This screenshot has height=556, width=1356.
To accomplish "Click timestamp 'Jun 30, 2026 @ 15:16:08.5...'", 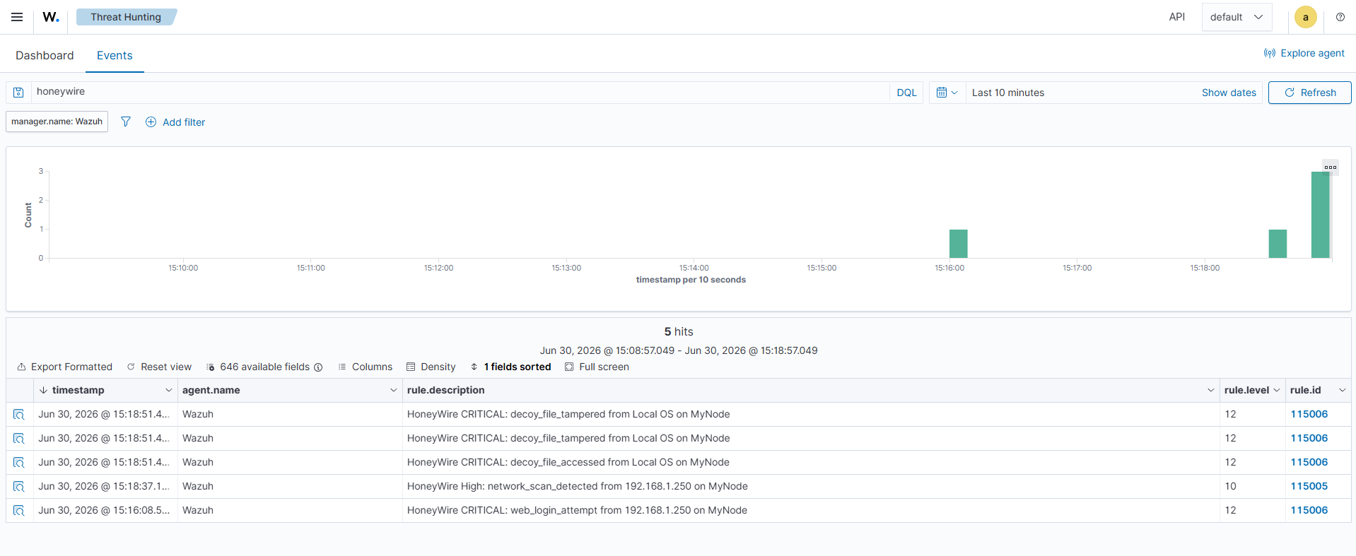I will [x=104, y=510].
